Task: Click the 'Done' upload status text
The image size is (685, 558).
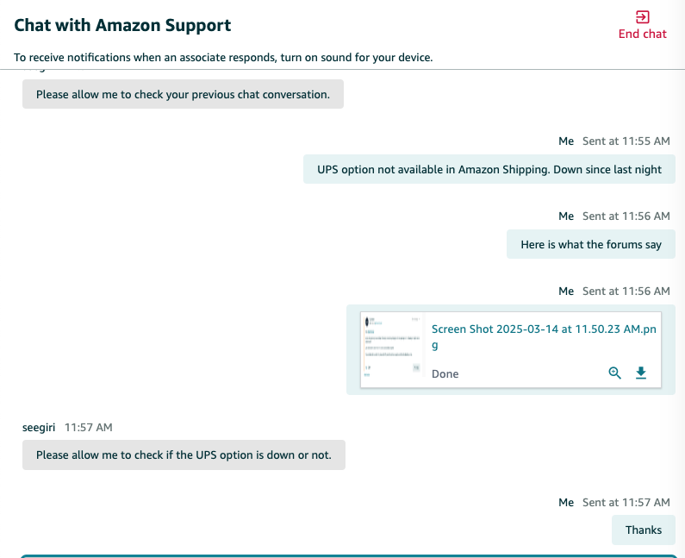Action: 445,374
